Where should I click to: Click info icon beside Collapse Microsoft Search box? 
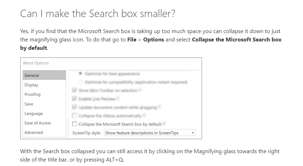click(x=164, y=124)
